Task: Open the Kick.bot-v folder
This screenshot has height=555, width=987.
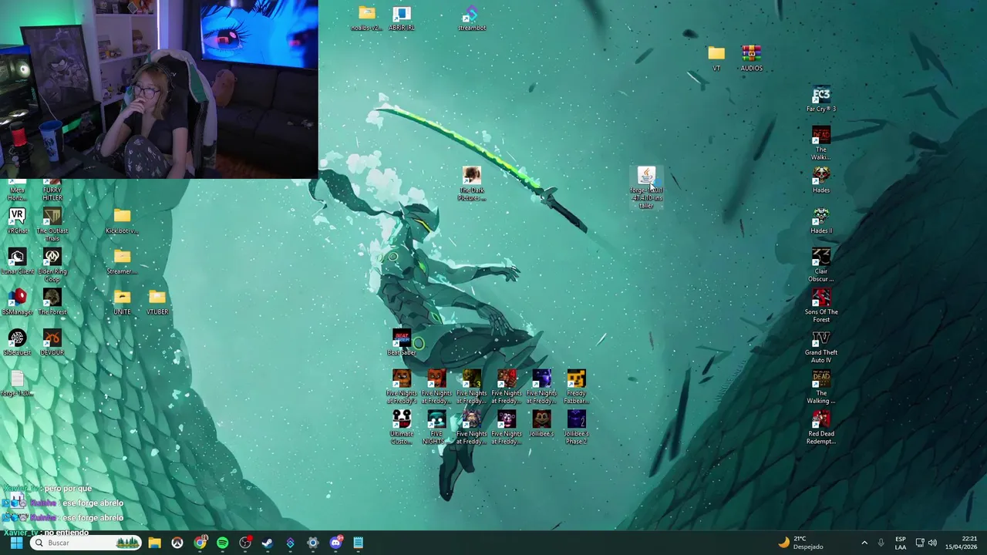Action: click(x=122, y=220)
